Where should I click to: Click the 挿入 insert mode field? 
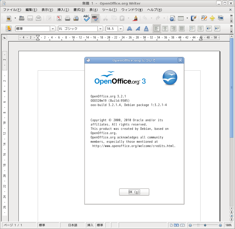click(90, 225)
